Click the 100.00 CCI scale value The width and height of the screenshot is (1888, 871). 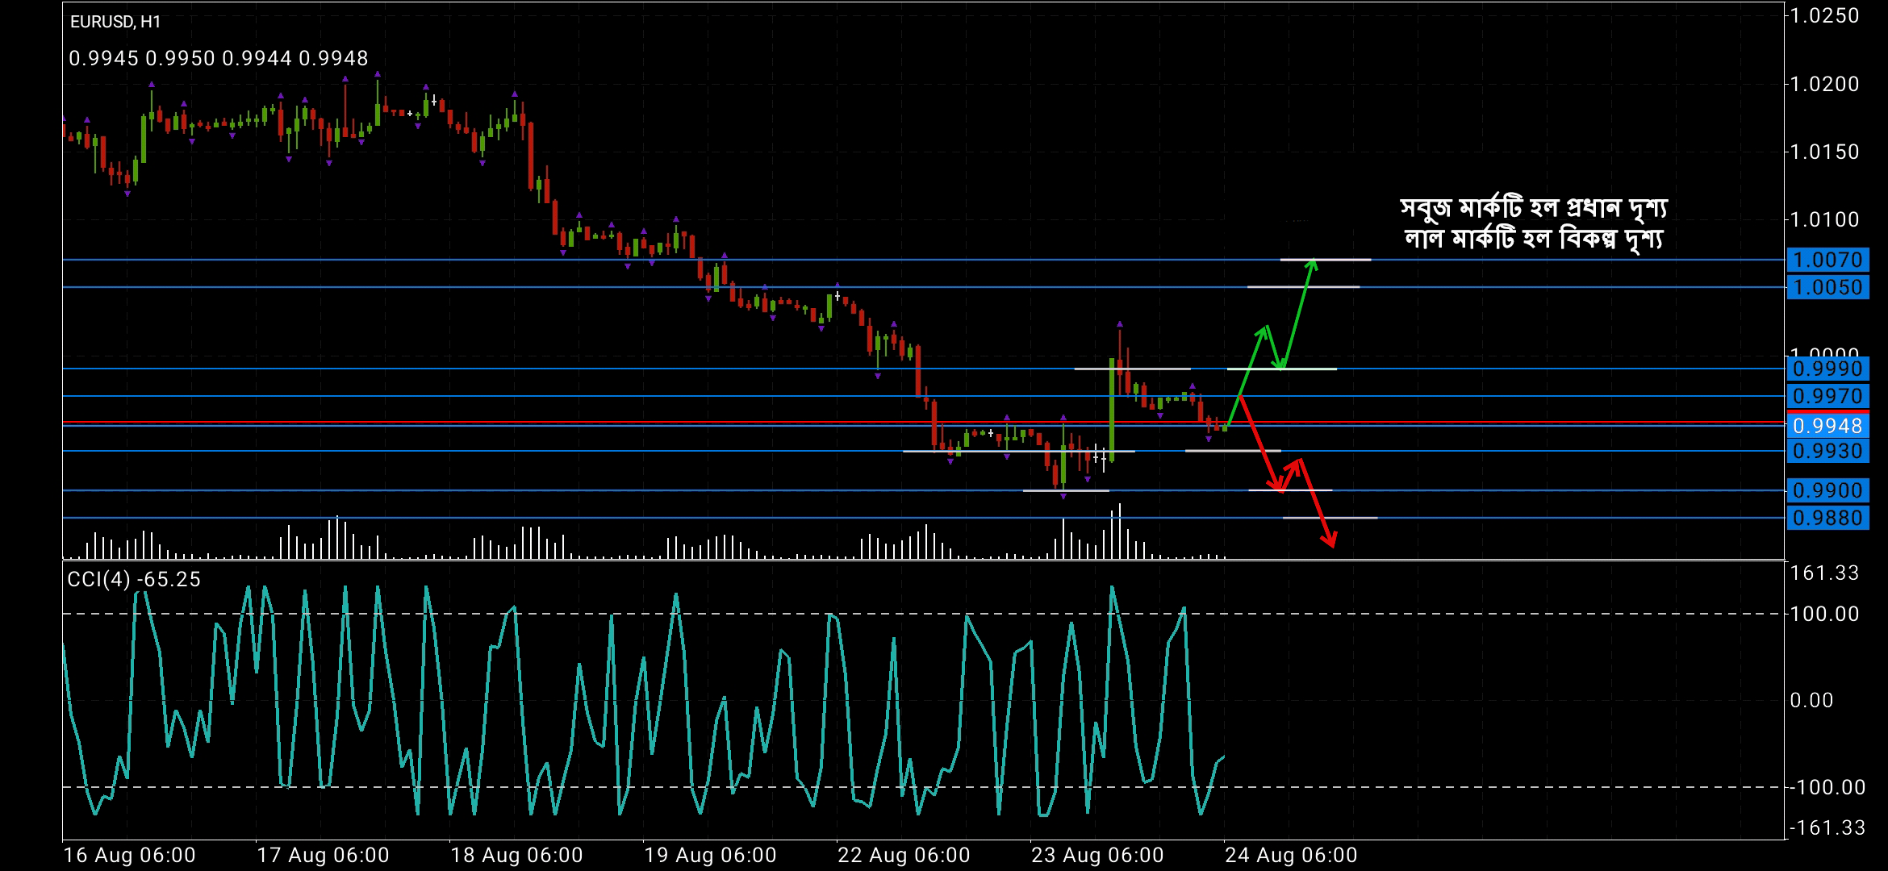[1824, 614]
